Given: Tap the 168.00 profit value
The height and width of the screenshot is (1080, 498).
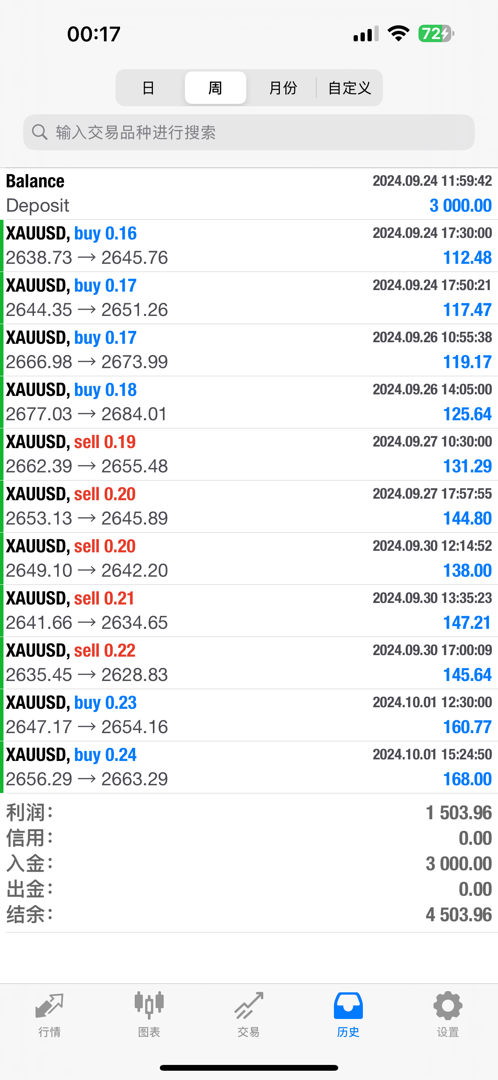Looking at the screenshot, I should tap(468, 779).
